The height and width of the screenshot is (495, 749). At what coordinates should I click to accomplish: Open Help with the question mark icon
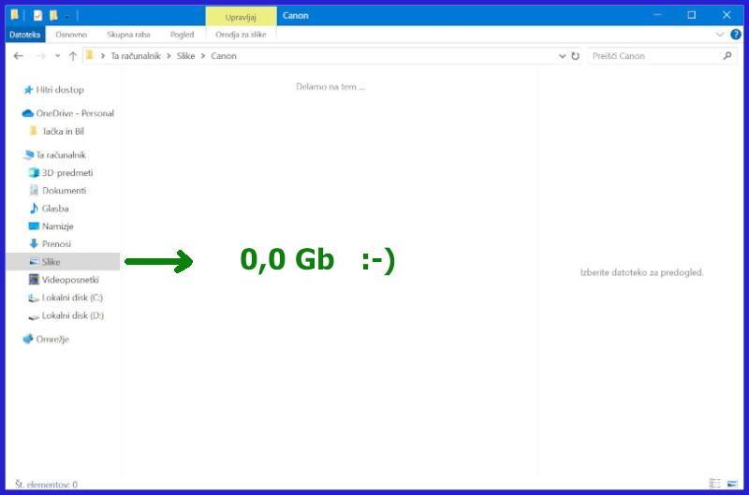point(736,35)
